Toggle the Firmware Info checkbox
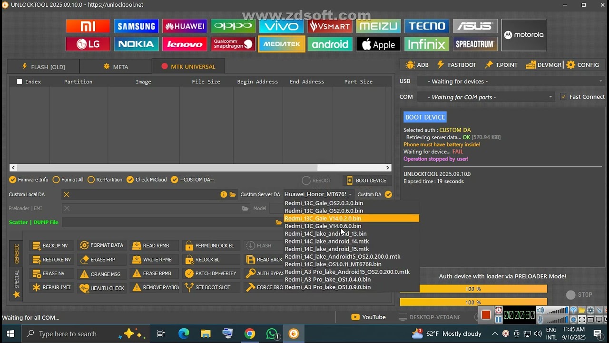609x343 pixels. tap(13, 180)
